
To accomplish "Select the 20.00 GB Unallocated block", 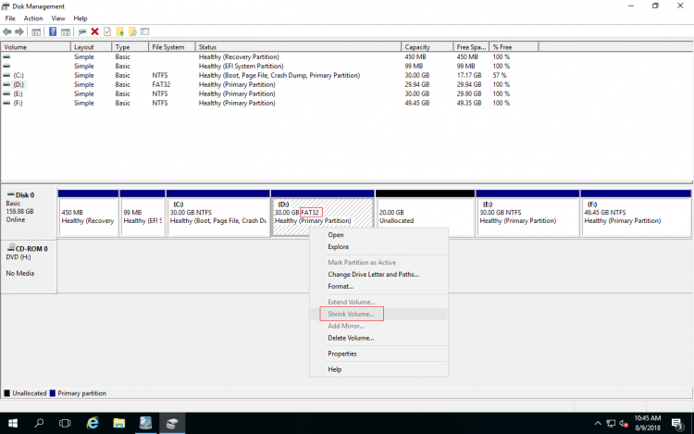I will (x=425, y=217).
